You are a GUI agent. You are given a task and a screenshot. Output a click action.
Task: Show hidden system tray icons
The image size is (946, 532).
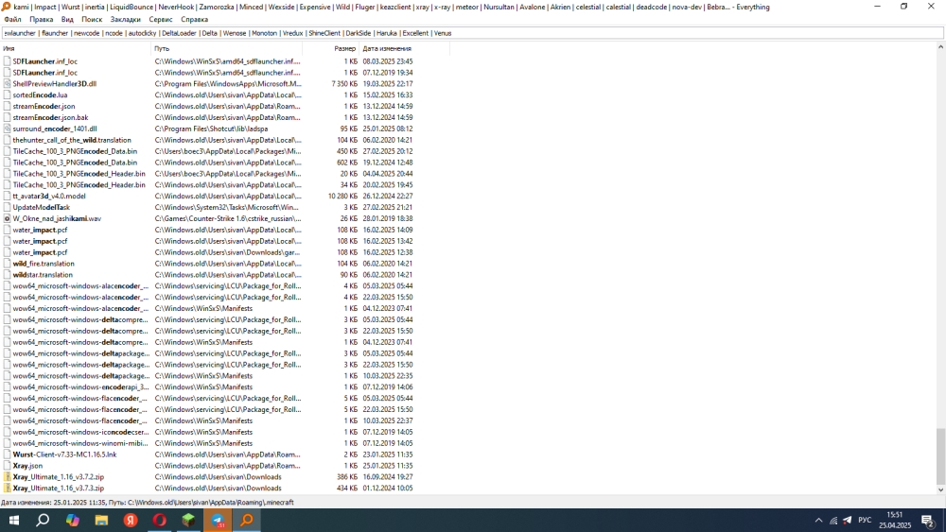pos(818,521)
